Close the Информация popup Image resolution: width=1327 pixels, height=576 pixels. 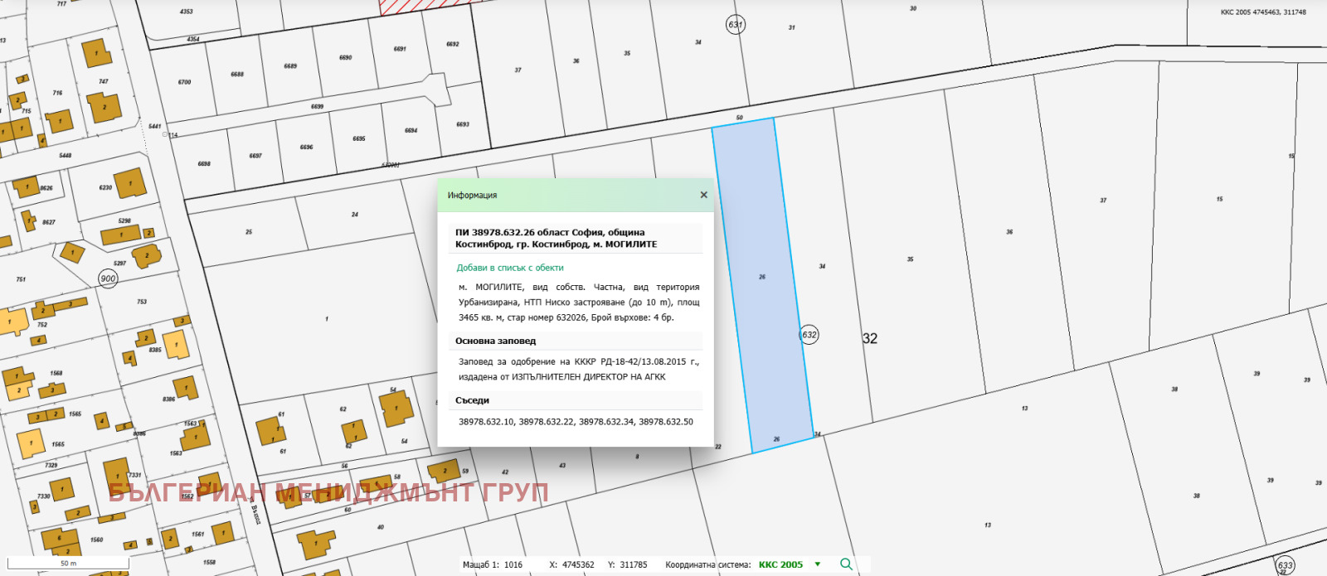[703, 195]
